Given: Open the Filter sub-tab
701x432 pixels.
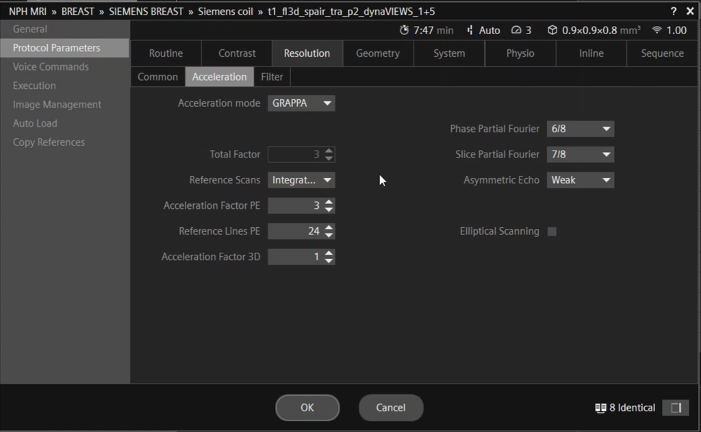Looking at the screenshot, I should pos(272,77).
